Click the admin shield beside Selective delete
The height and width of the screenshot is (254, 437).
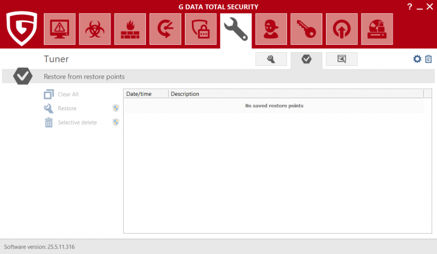[x=116, y=122]
